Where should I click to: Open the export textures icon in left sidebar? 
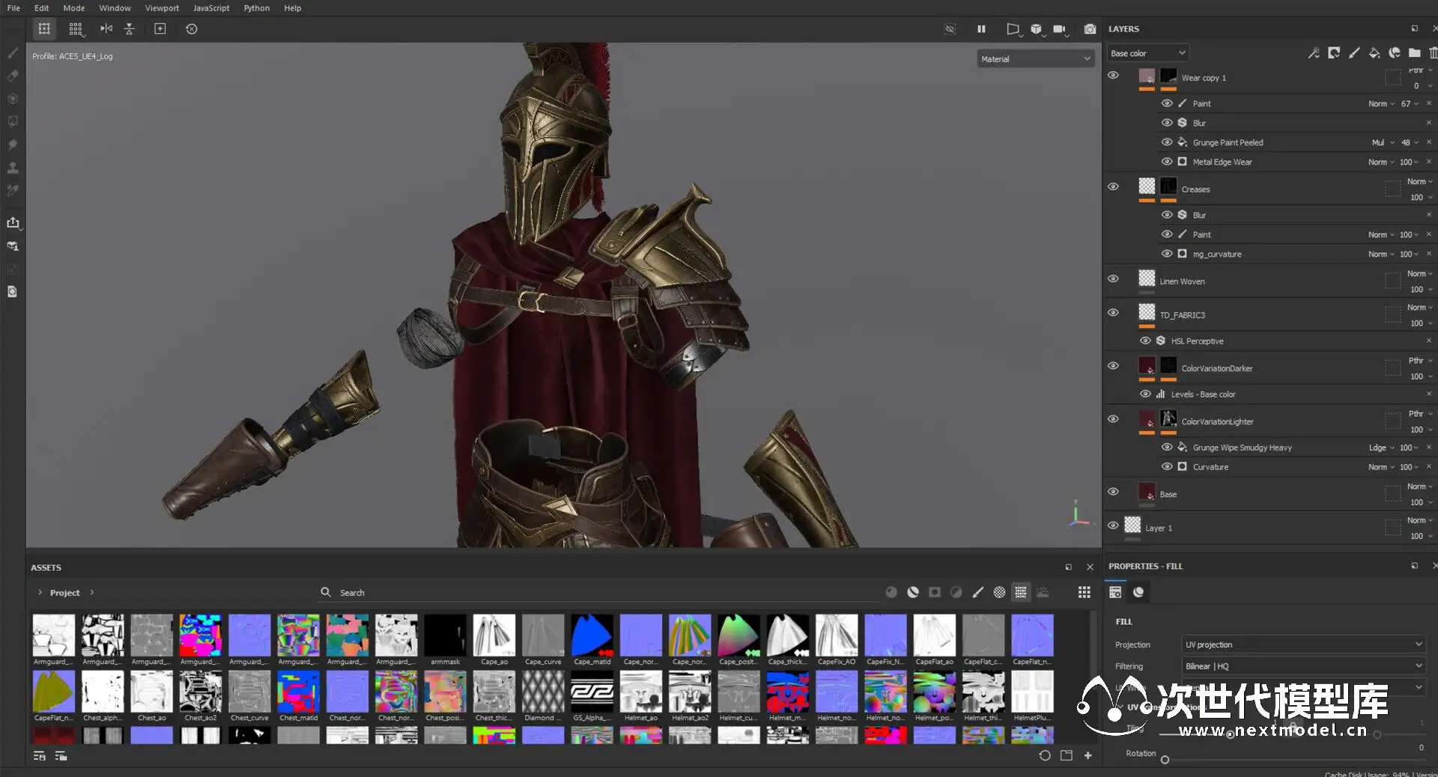(13, 222)
